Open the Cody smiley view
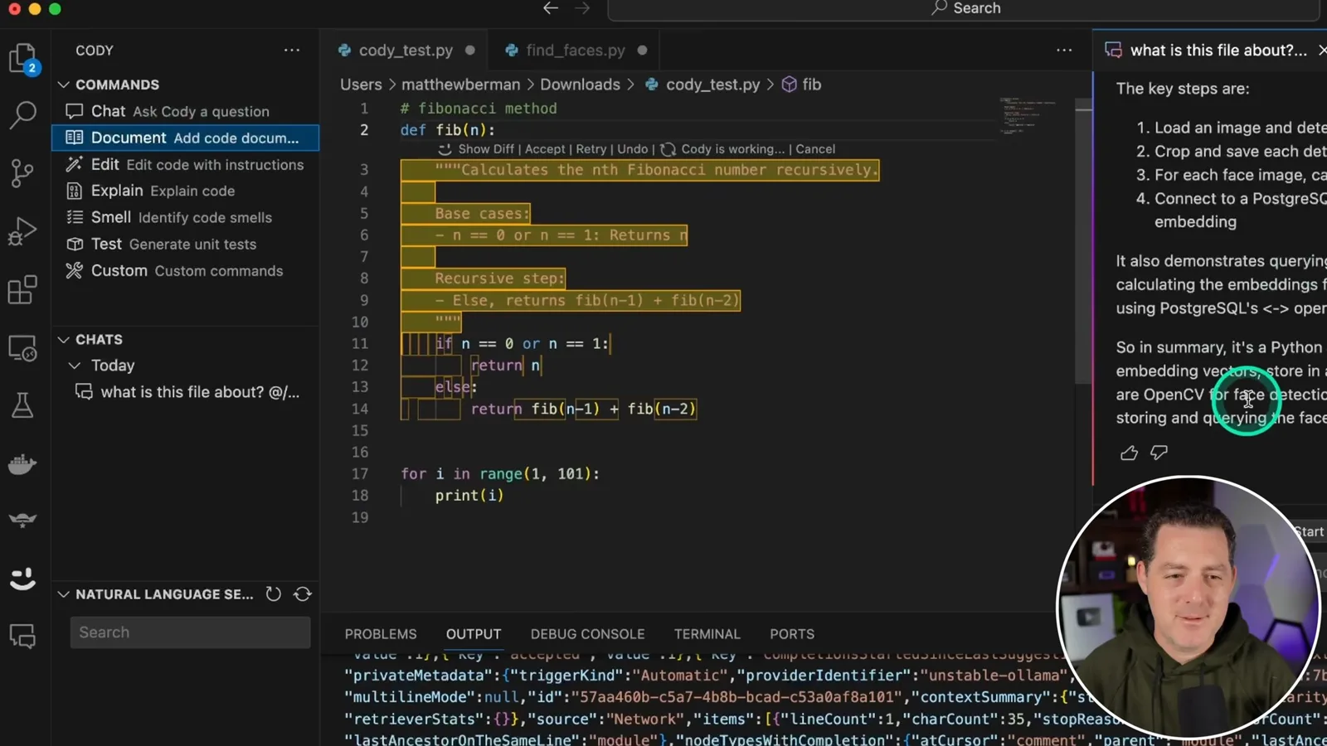Viewport: 1327px width, 746px height. click(22, 578)
